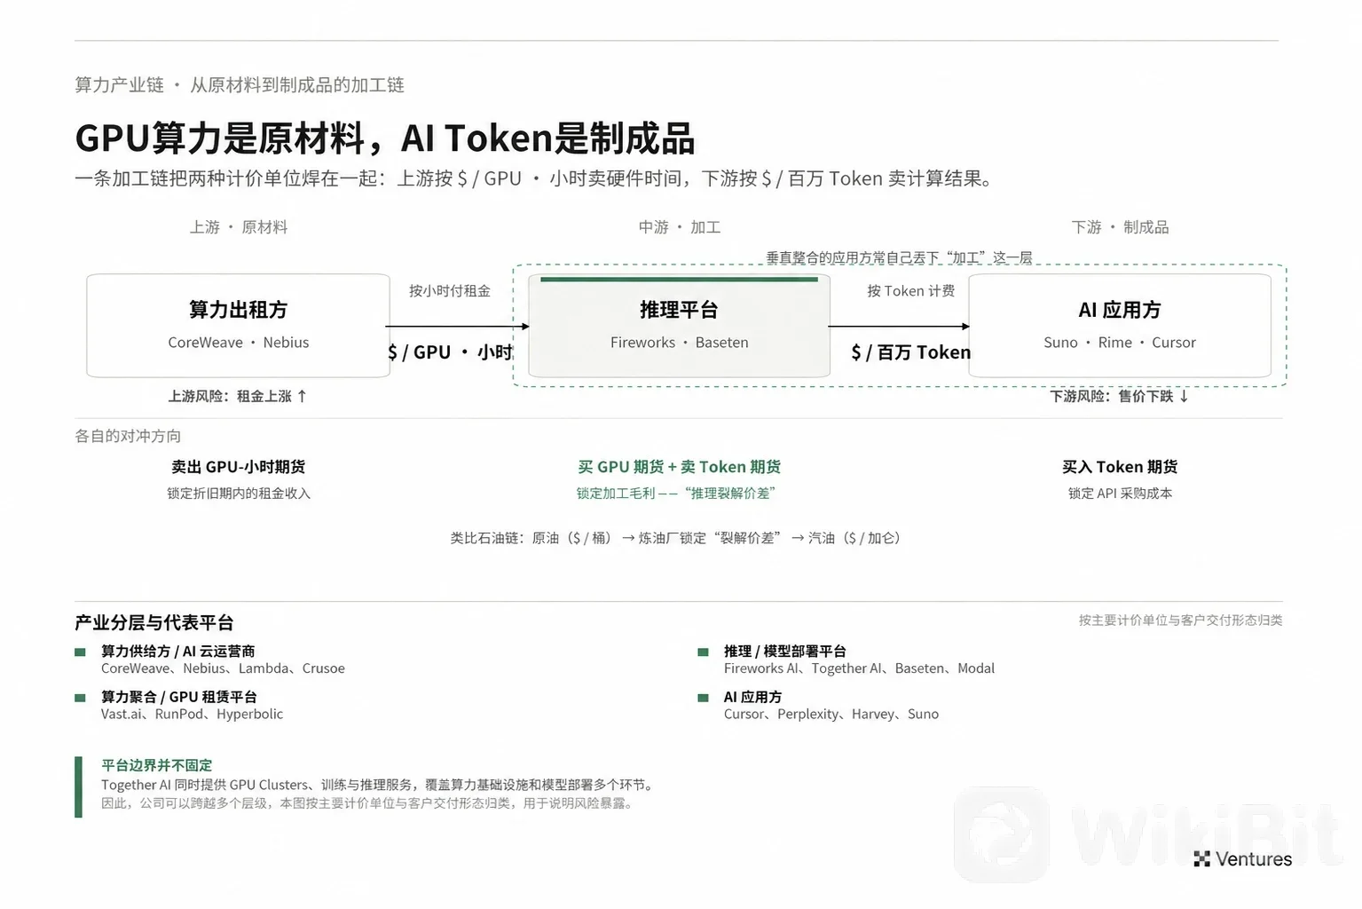Click the "算力出租方" box title
Screen dimensions: 1362x909
click(x=239, y=310)
